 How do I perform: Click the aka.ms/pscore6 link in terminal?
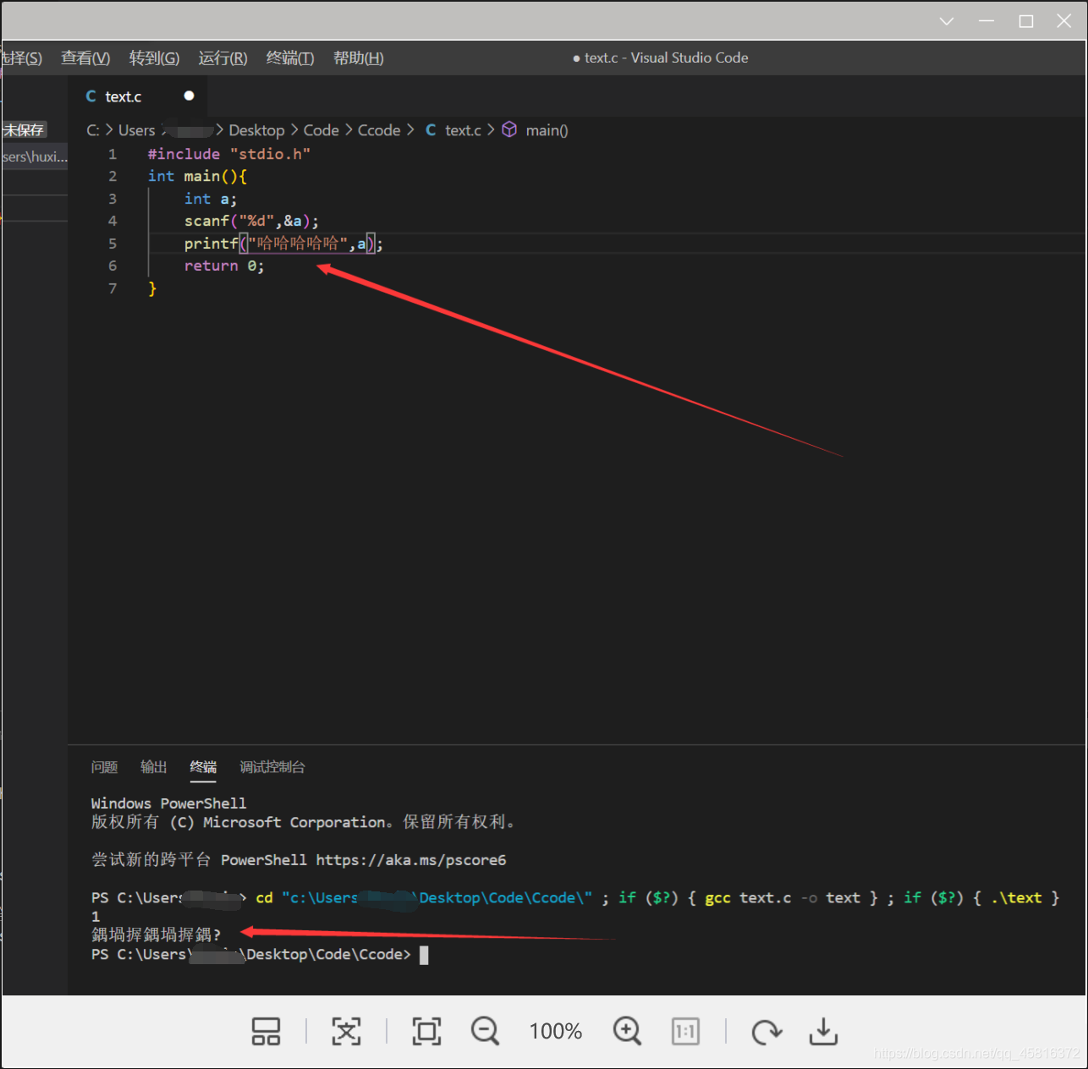(411, 860)
